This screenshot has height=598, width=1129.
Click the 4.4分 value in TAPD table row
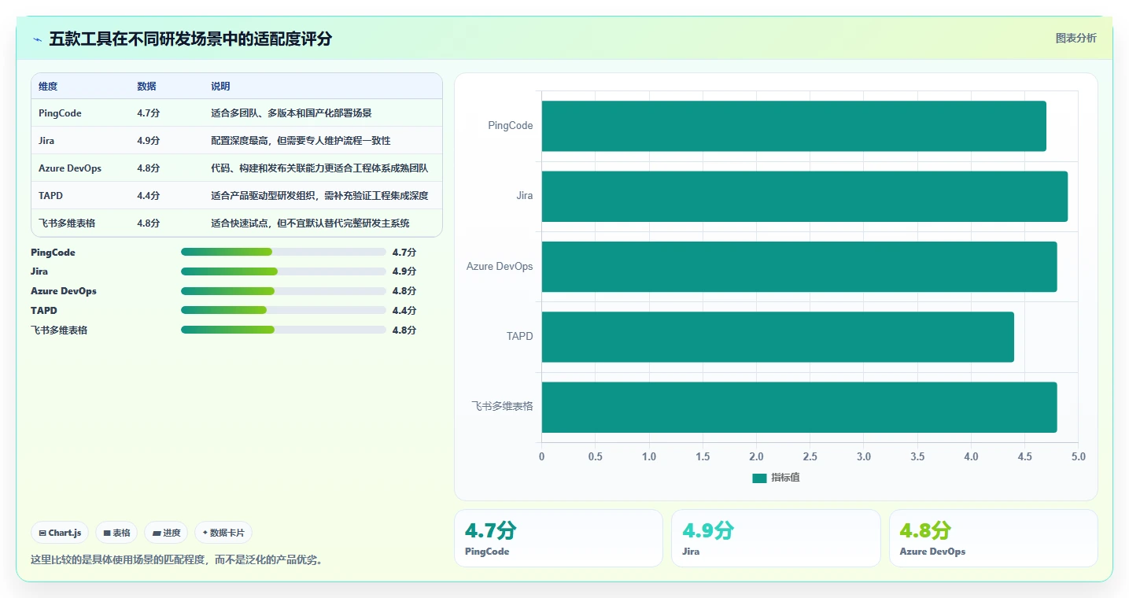tap(149, 196)
